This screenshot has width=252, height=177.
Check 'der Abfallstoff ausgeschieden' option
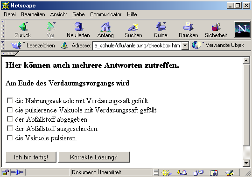tap(10, 128)
